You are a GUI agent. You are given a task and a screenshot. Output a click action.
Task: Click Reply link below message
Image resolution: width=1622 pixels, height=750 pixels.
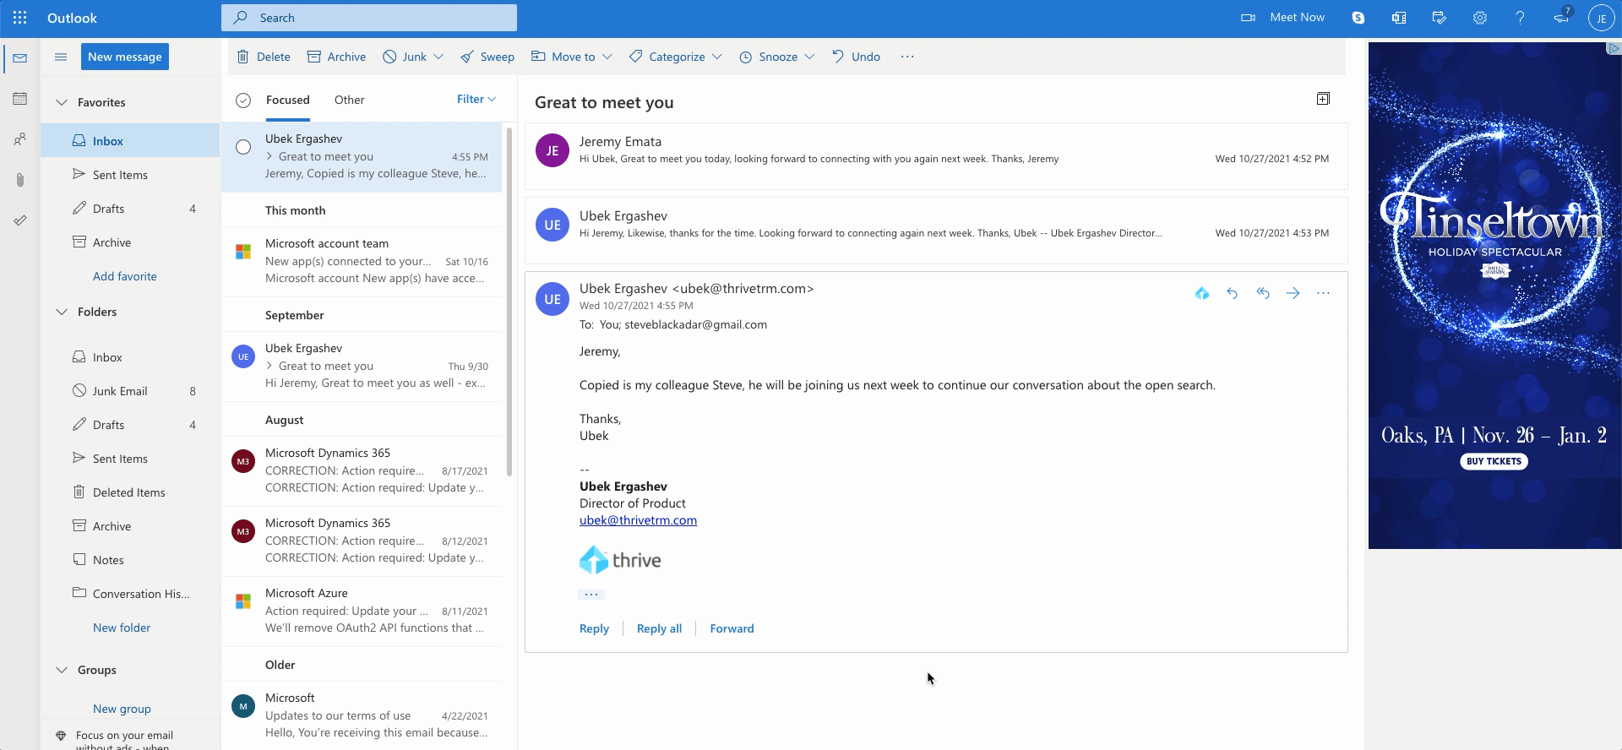[x=594, y=628]
